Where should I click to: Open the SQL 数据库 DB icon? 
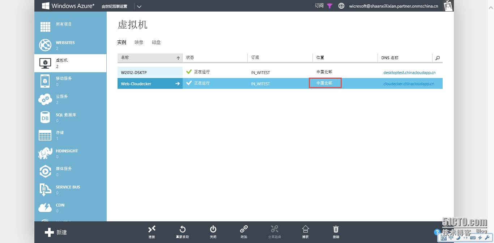click(x=45, y=117)
